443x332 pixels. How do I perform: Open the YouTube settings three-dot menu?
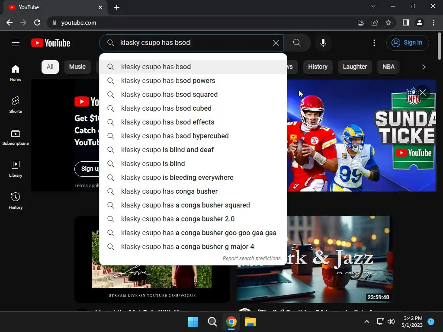374,43
